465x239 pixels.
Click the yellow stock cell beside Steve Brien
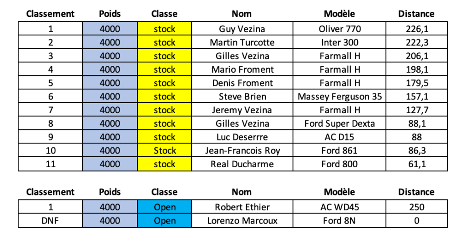[x=165, y=97]
